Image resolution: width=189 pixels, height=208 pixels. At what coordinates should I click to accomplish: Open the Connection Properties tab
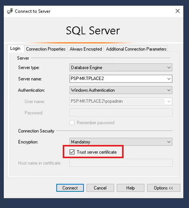click(x=46, y=49)
